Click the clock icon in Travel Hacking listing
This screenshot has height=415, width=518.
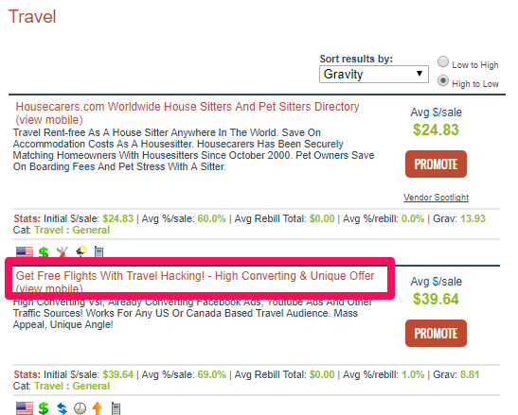tap(80, 408)
